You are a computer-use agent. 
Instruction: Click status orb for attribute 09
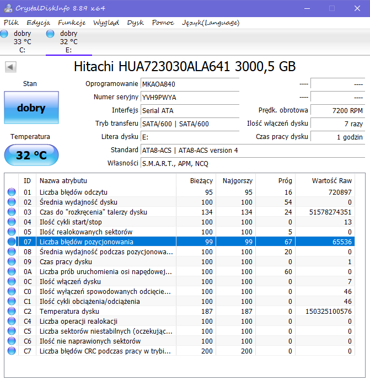click(12, 261)
